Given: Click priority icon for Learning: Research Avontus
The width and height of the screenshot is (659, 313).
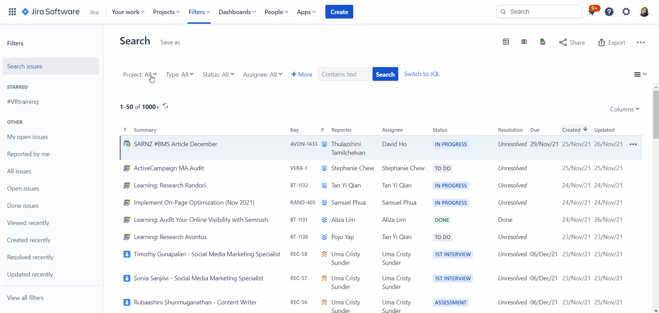Looking at the screenshot, I should [x=324, y=237].
